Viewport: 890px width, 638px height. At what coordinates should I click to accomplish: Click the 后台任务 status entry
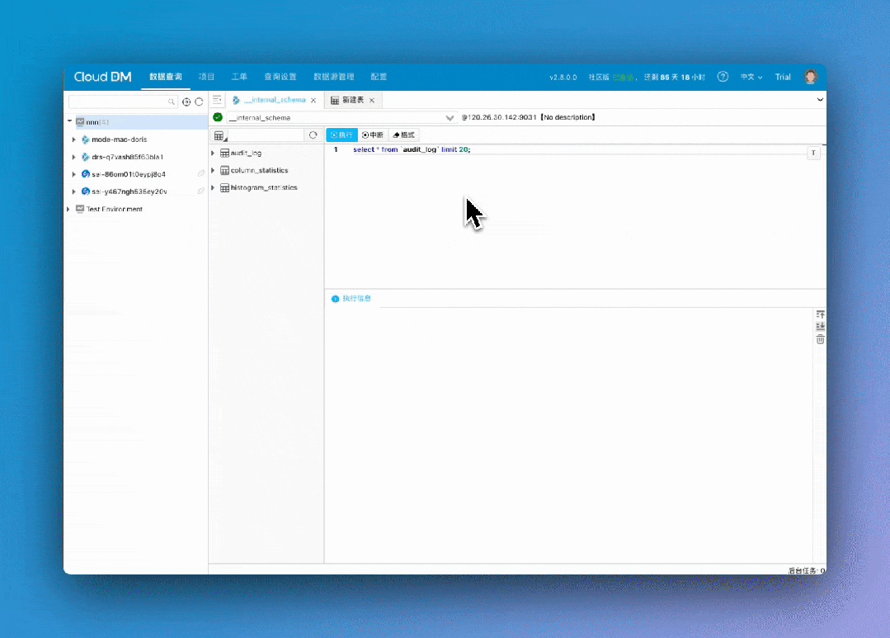(807, 569)
